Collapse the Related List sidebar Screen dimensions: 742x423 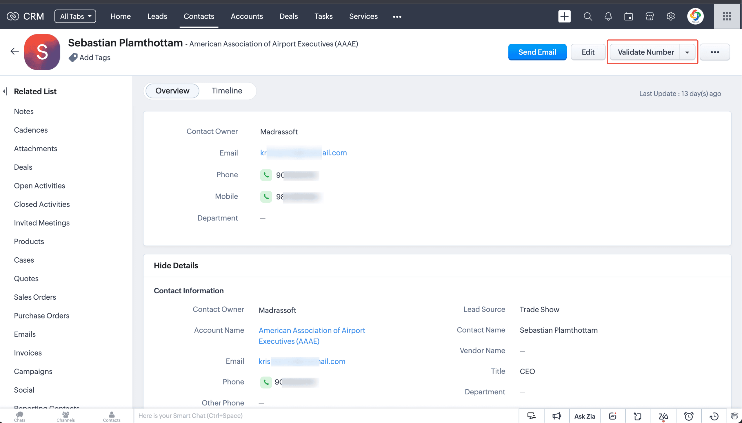click(x=5, y=91)
